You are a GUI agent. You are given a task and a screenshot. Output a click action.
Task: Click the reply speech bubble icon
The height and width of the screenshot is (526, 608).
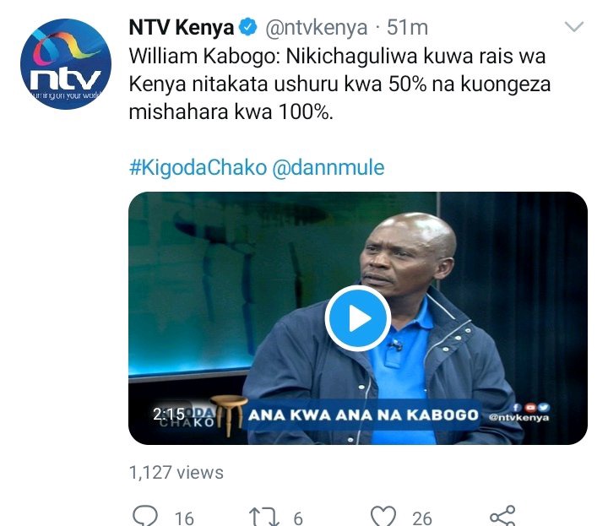click(145, 516)
